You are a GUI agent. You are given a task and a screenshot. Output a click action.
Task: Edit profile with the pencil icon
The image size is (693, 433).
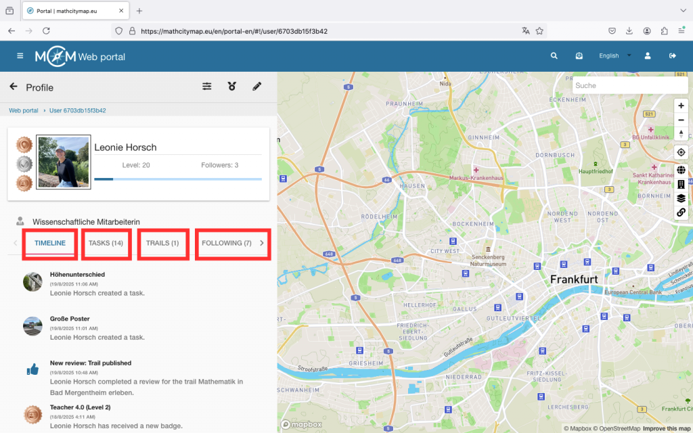point(256,87)
